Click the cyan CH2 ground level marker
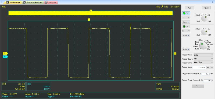 [x=5, y=57]
